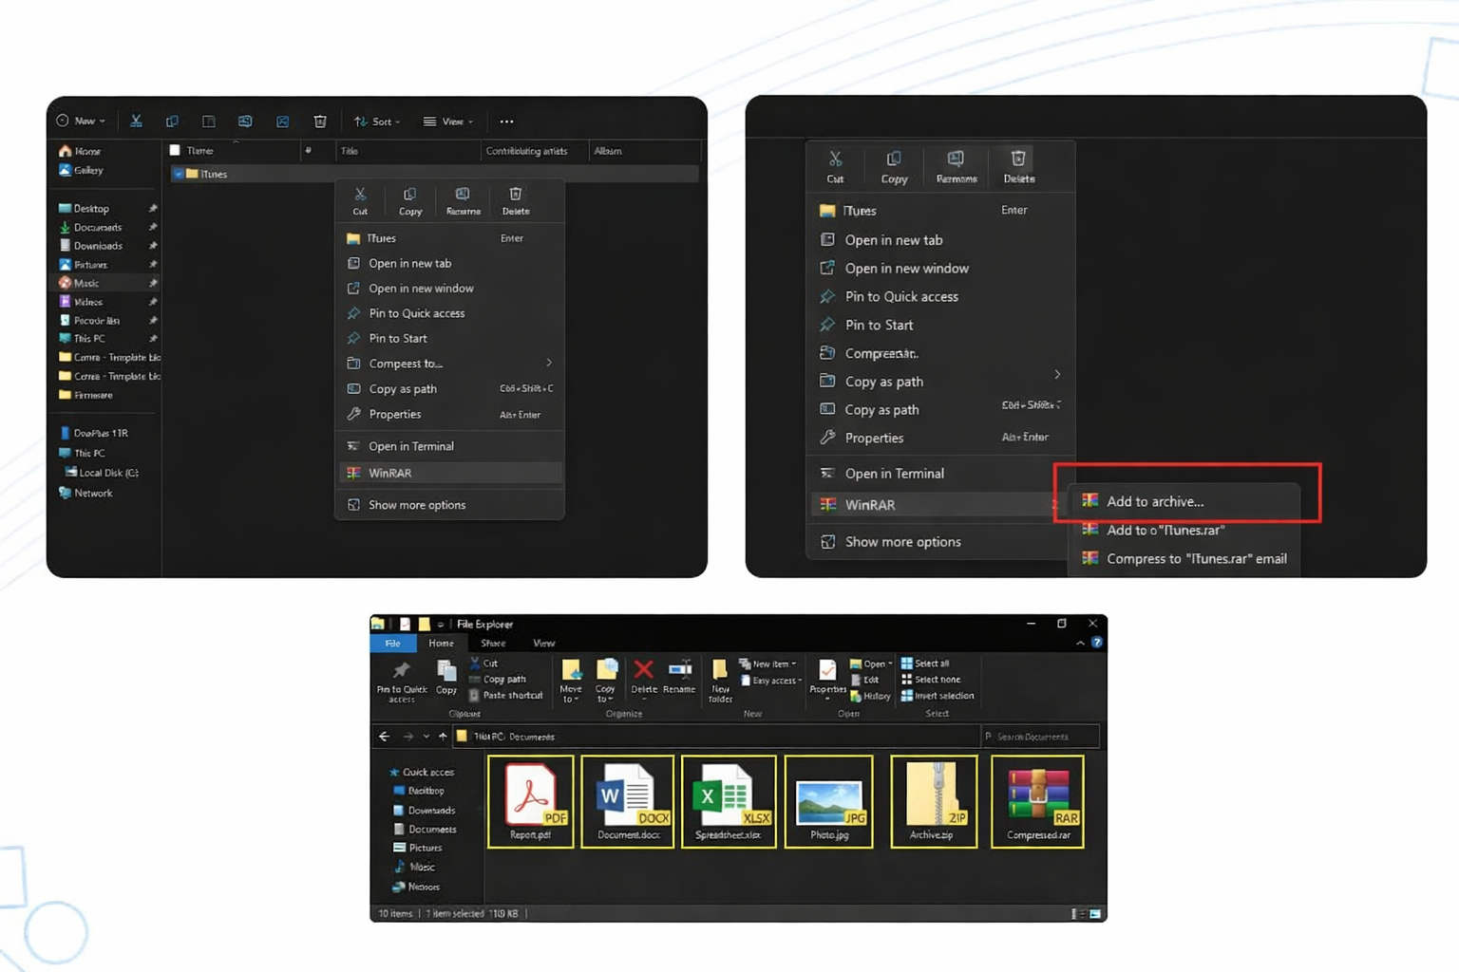
Task: Click the Search Documents input field
Action: 1040,737
